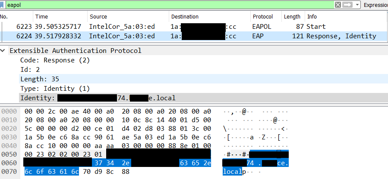Select the Code: Response (2) field

tap(55, 60)
